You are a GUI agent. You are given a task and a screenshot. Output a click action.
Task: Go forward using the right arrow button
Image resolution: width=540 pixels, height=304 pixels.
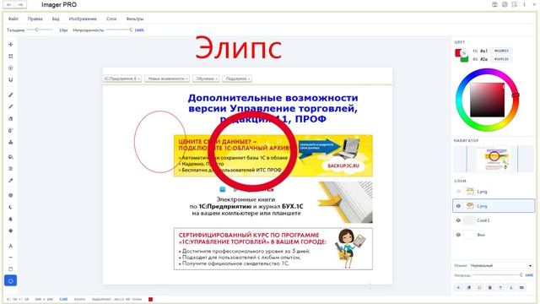[20, 5]
